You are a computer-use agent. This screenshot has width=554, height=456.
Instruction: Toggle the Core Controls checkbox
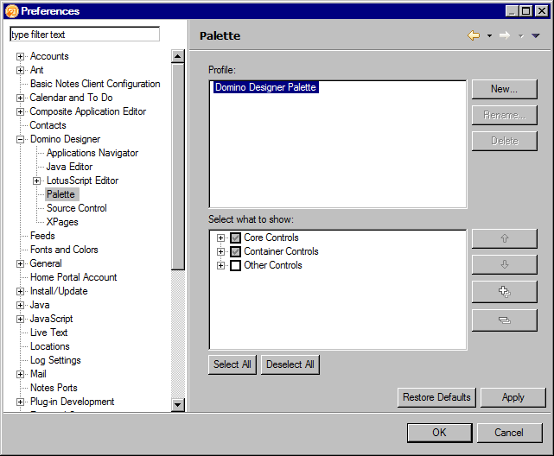pyautogui.click(x=235, y=237)
